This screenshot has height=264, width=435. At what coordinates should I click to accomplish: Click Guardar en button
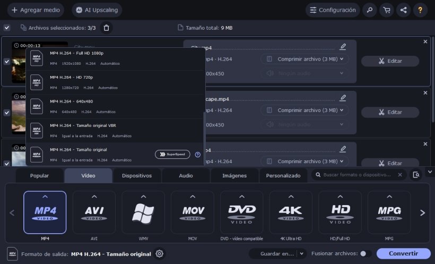pyautogui.click(x=274, y=254)
